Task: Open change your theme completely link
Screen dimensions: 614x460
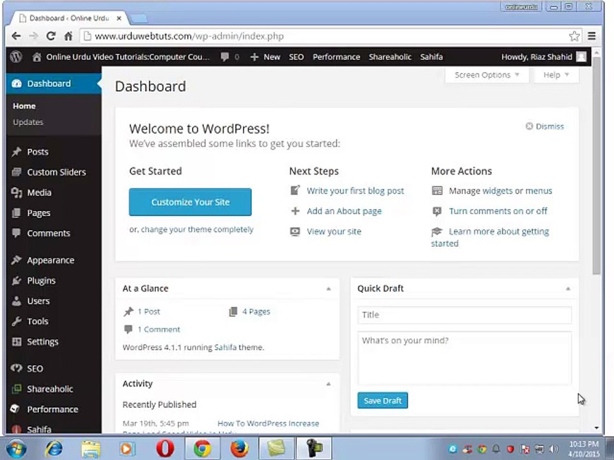Action: click(x=197, y=229)
